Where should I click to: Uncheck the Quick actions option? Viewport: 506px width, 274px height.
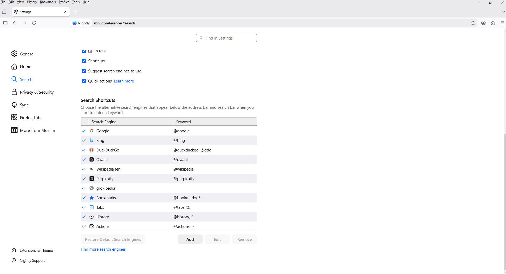click(x=84, y=81)
